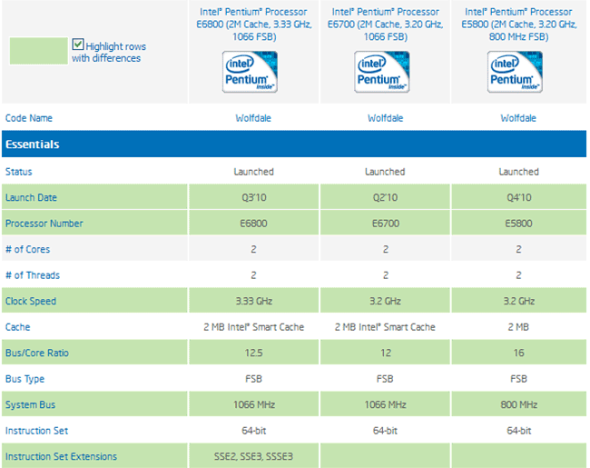Click the Intel Pentium logo under E6700
The image size is (590, 468).
click(383, 73)
